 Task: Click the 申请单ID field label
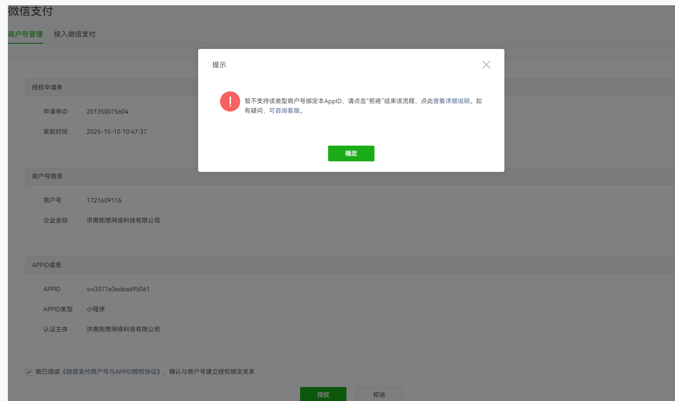point(56,112)
